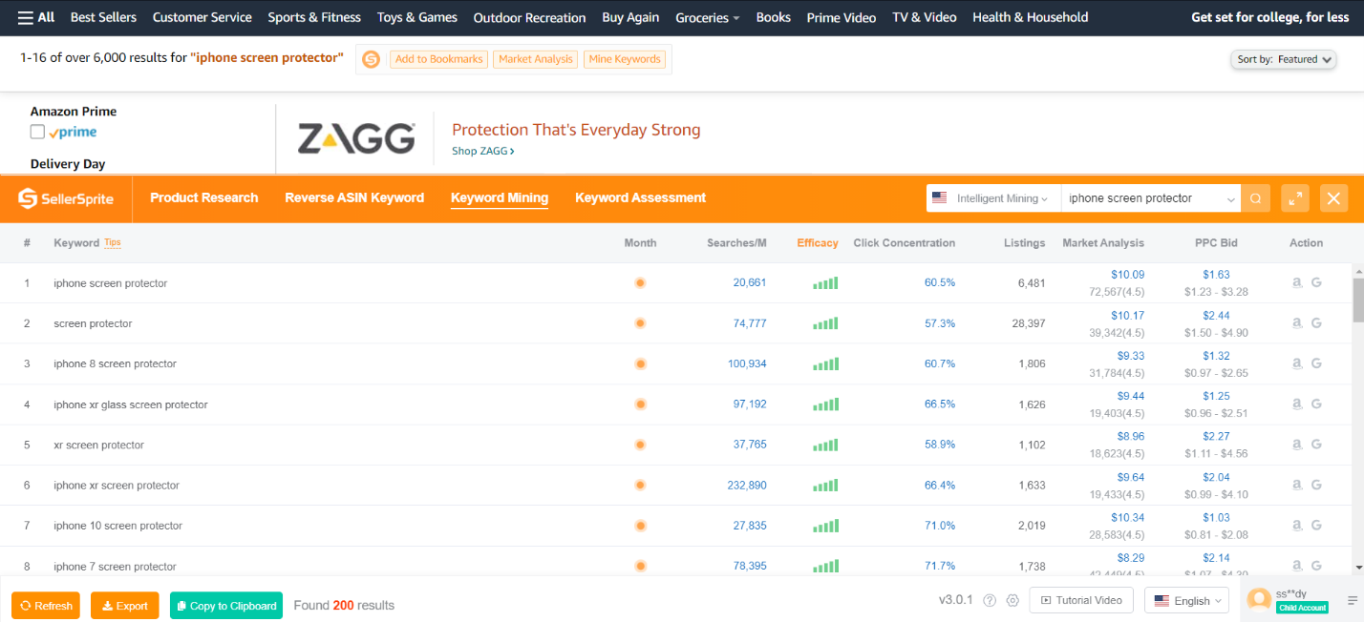Viewport: 1364px width, 622px height.
Task: Select the Keyword Mining tab
Action: 500,197
